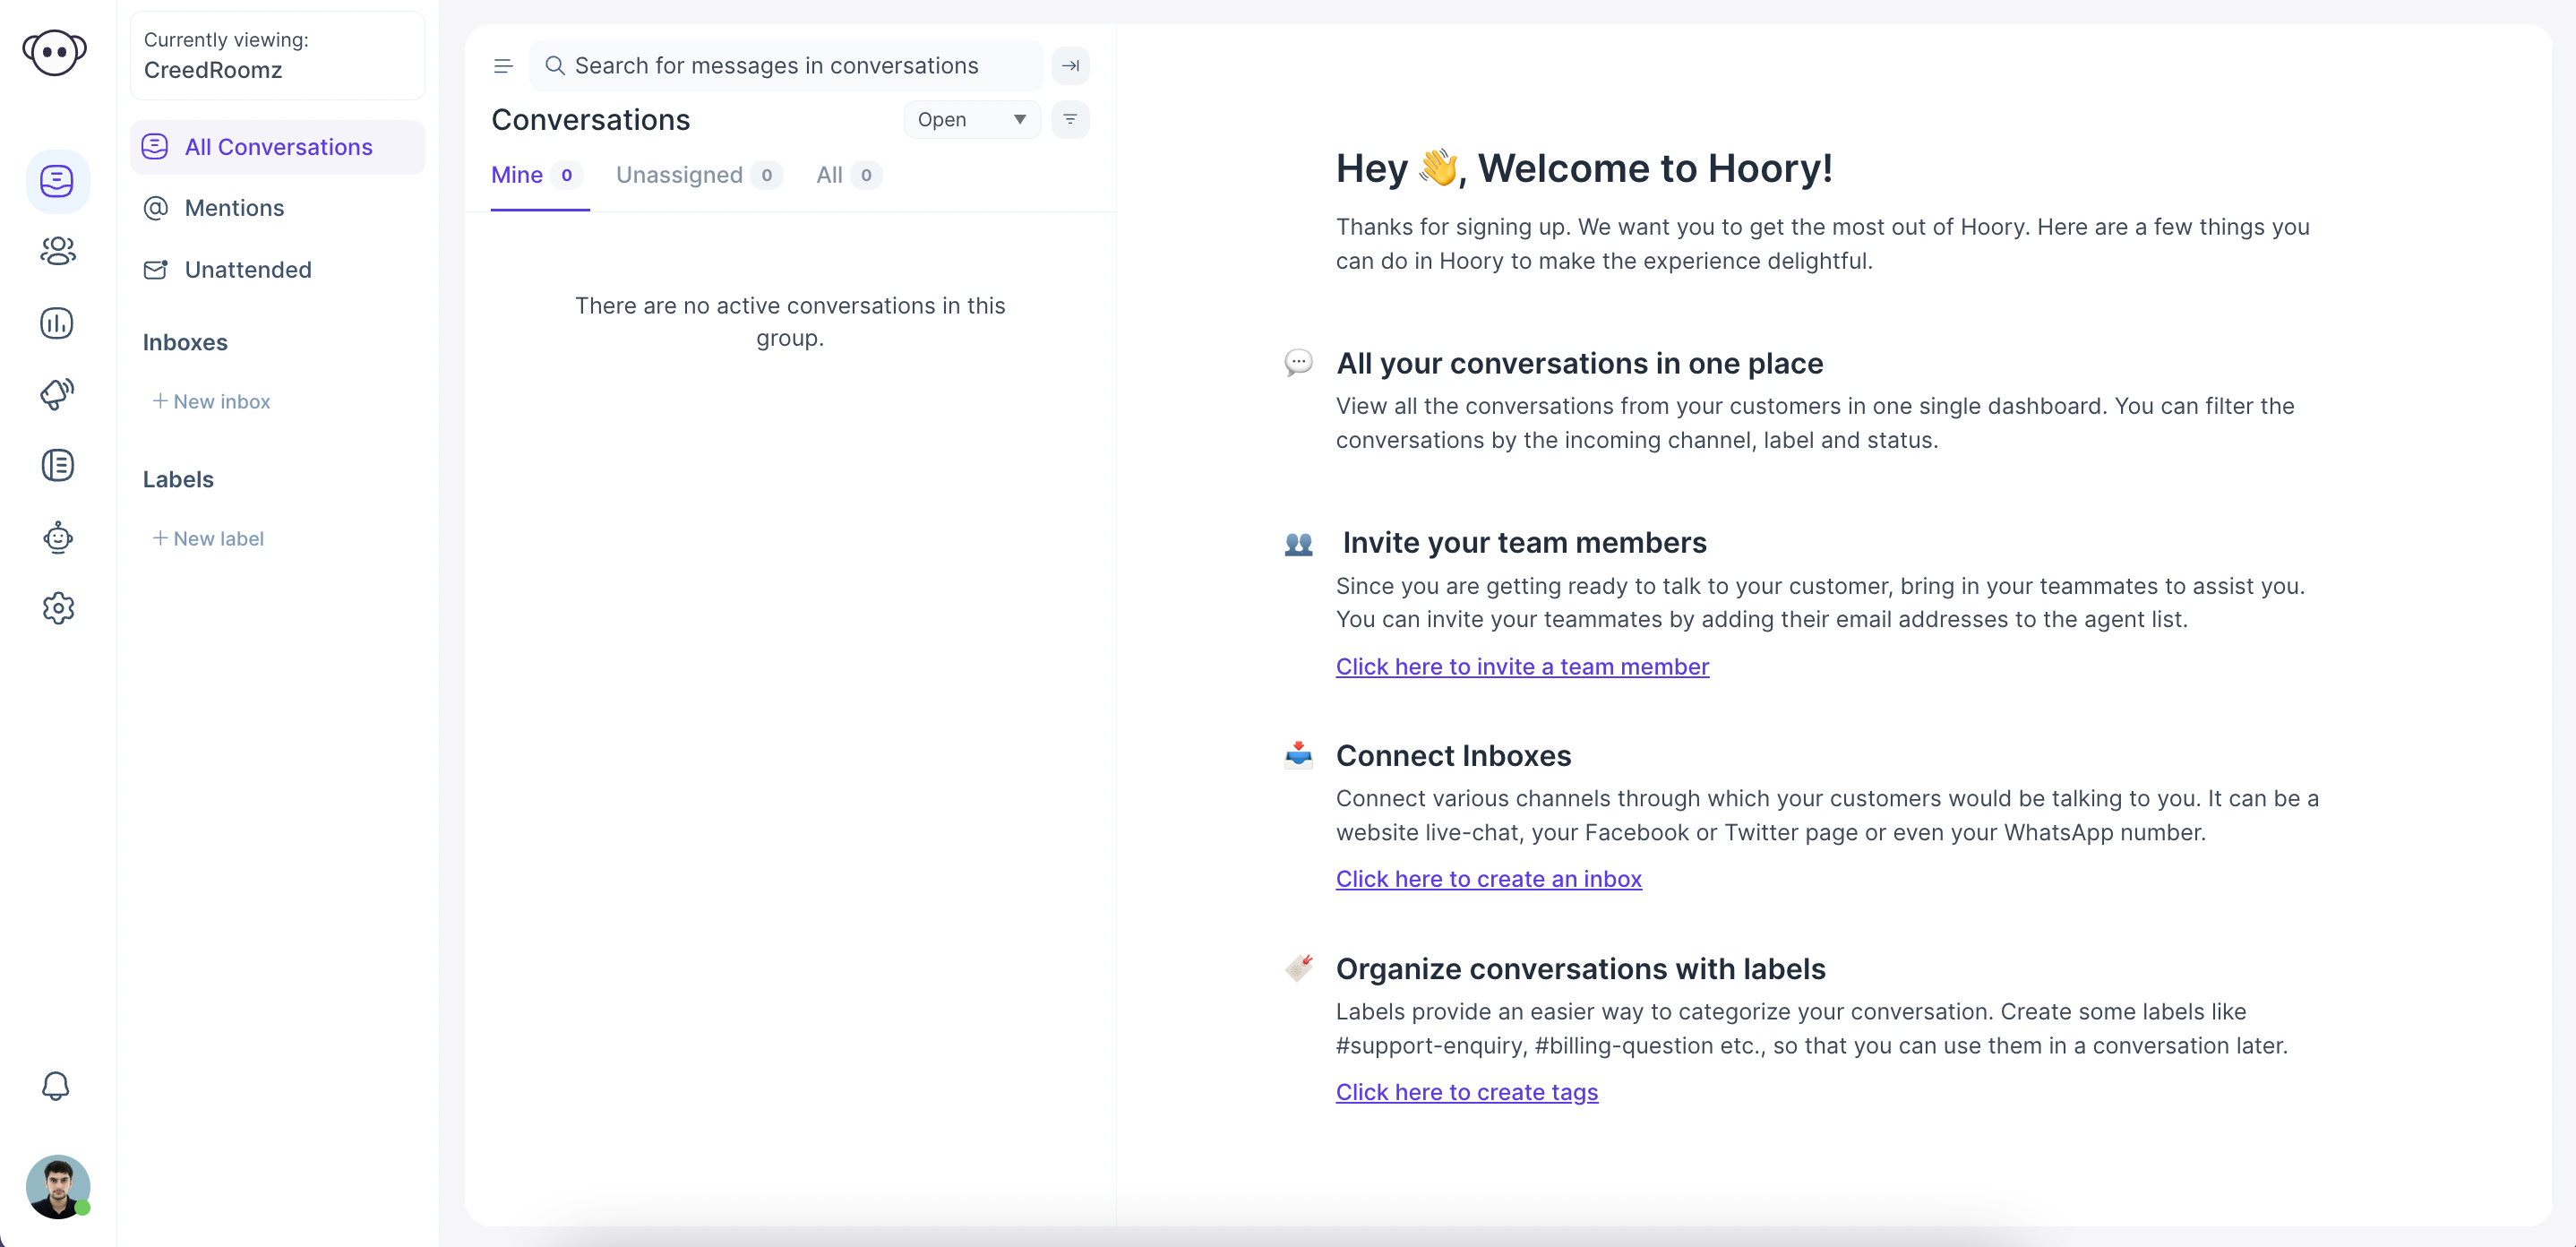
Task: Enable the Unattended conversations view
Action: click(x=248, y=268)
